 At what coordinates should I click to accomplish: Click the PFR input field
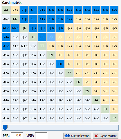17,136
